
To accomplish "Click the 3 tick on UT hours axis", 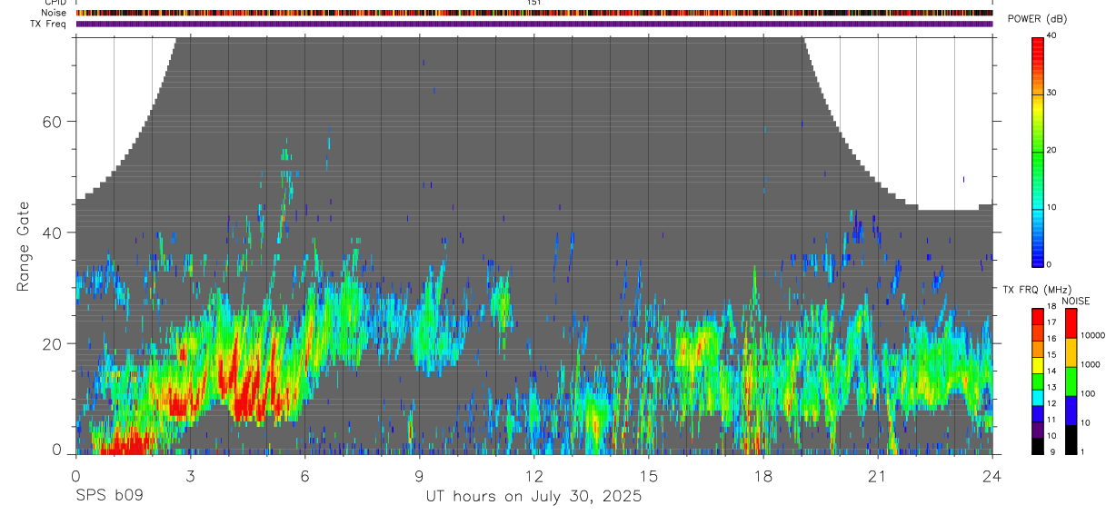I will click(190, 476).
